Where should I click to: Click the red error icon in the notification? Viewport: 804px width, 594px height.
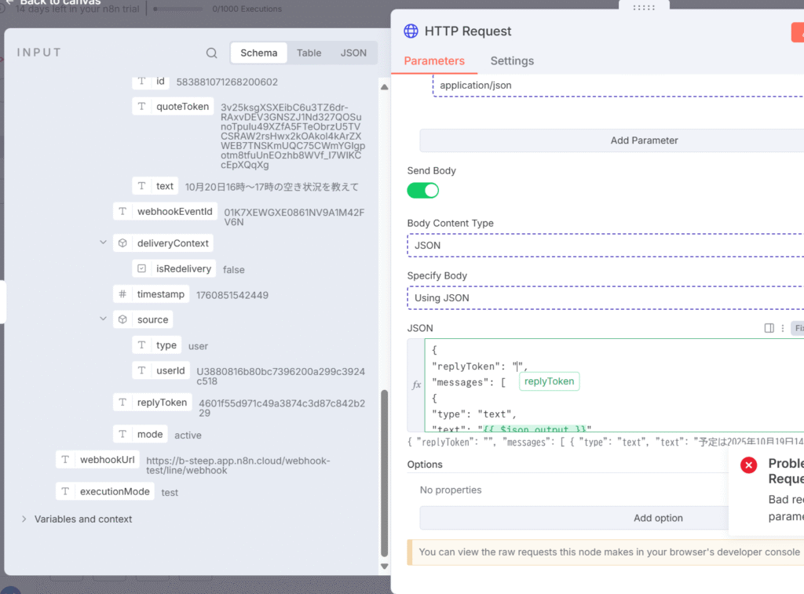click(x=748, y=465)
